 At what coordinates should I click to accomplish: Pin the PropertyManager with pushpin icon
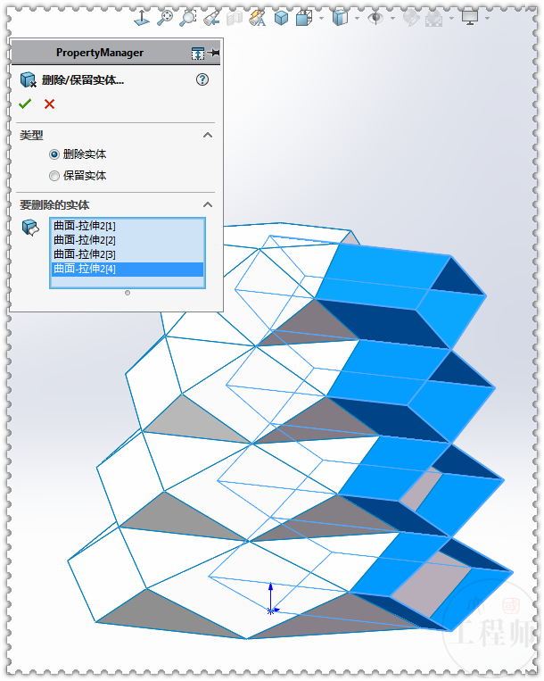pos(213,53)
